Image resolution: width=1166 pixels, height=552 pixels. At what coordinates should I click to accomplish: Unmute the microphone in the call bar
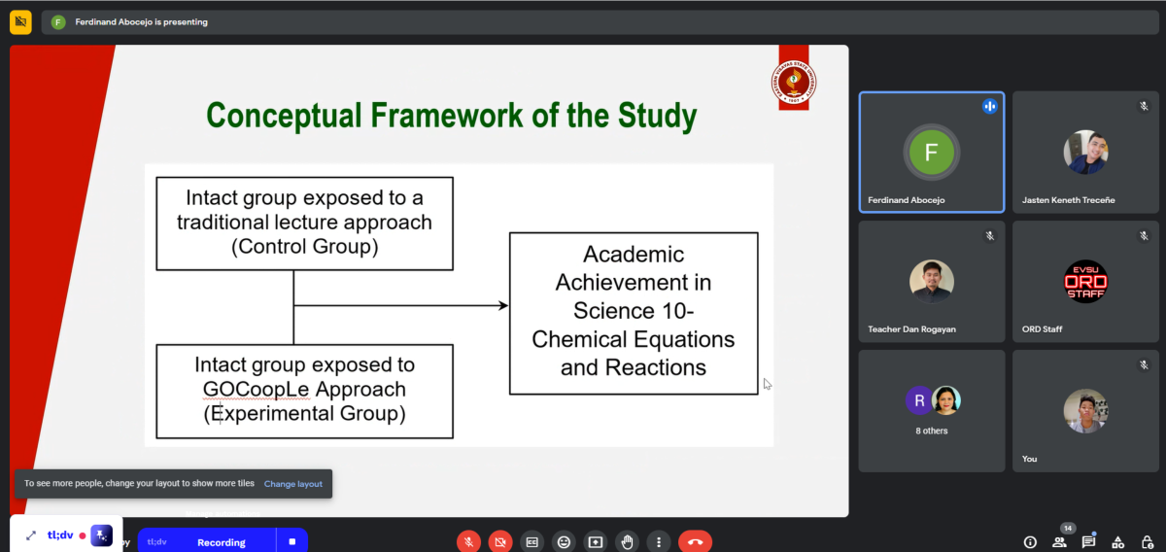[468, 541]
